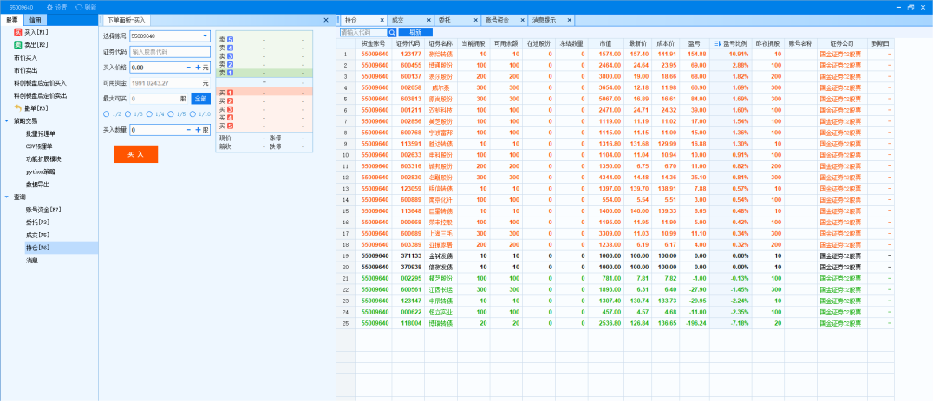Click 刷新 refresh icon in title bar
Screen dimensions: 933x401
point(79,7)
